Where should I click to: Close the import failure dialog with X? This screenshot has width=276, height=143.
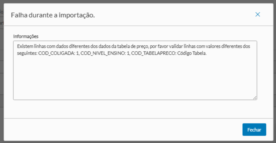[258, 14]
